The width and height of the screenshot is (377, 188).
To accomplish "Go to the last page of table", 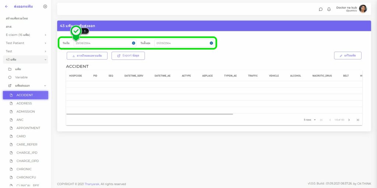I will (357, 120).
